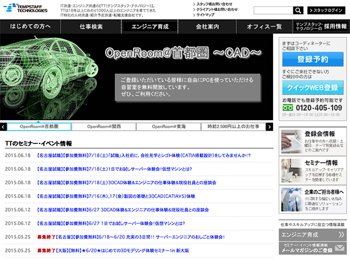
Task: Open 6/27 1日でお試しサーバー体験会 news
Action: (x=111, y=223)
